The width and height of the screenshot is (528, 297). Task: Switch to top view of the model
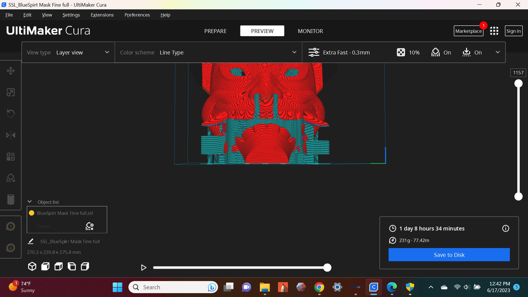(58, 266)
